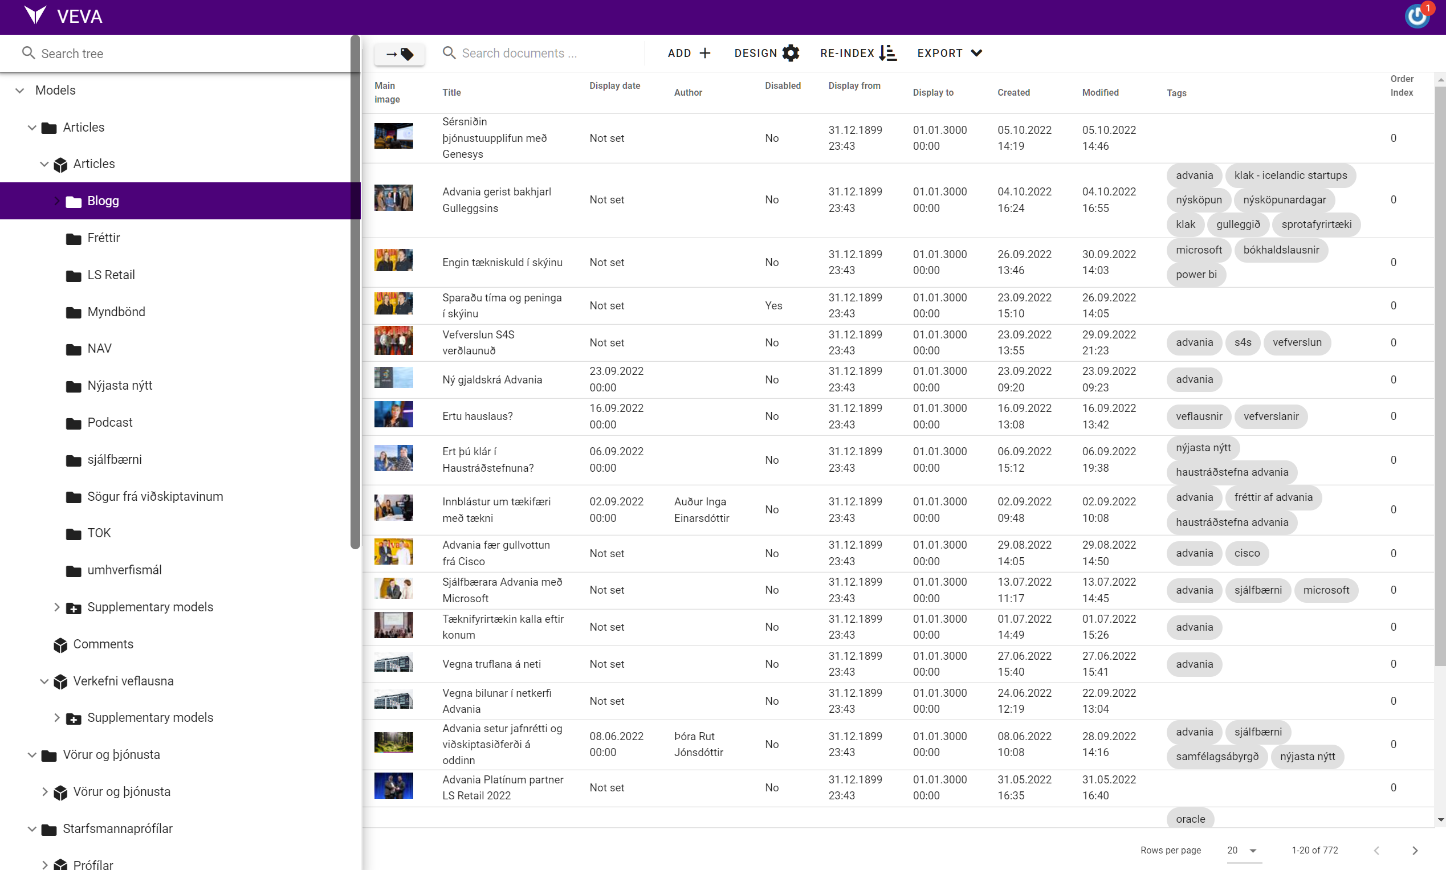Click the Add plus button

pyautogui.click(x=689, y=54)
